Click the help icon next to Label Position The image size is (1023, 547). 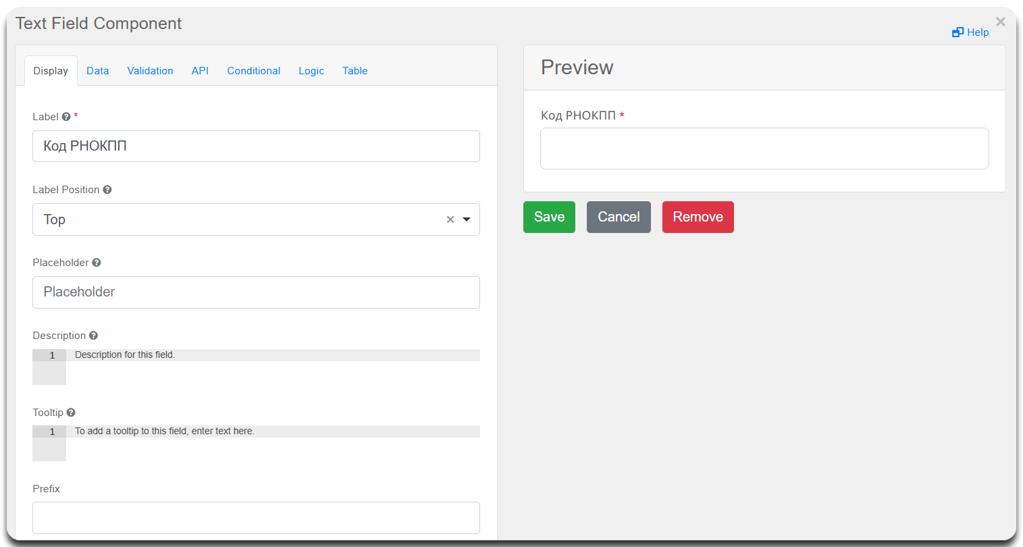coord(107,190)
